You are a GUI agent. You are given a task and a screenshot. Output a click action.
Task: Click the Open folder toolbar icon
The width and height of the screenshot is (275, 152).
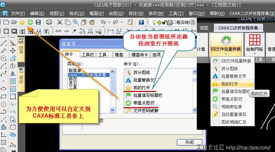click(14, 22)
